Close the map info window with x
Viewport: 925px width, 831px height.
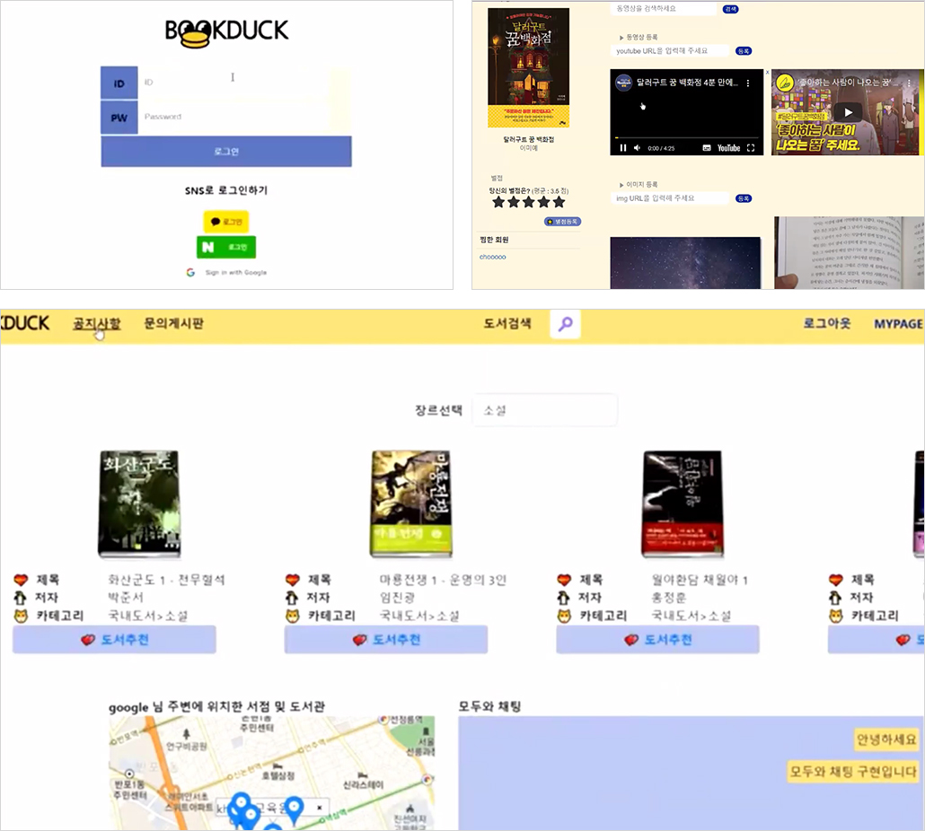coord(319,808)
